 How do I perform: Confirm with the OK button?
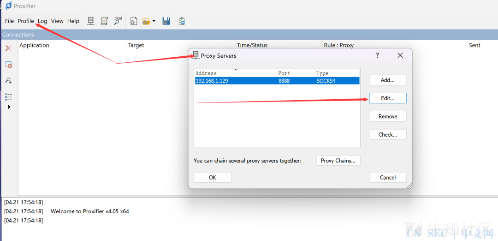tap(213, 177)
